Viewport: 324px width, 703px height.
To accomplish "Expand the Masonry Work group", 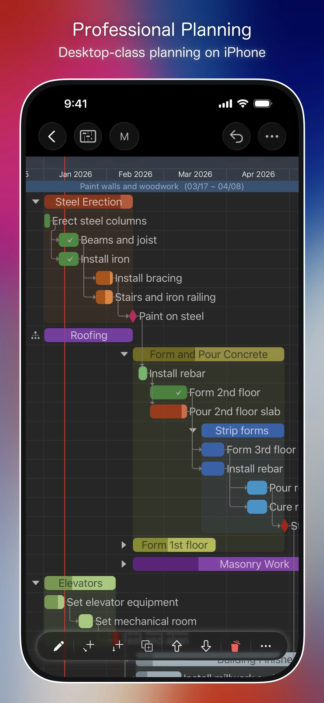I will pos(124,564).
